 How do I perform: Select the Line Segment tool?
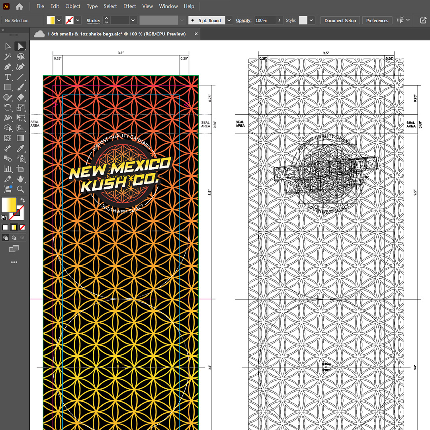tap(20, 77)
